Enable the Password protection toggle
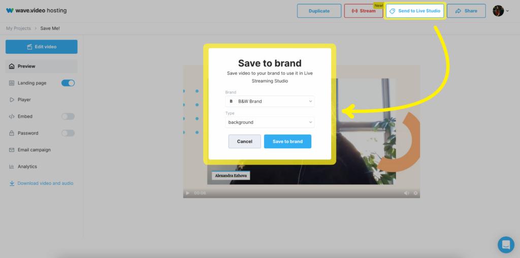The image size is (520, 258). (68, 133)
